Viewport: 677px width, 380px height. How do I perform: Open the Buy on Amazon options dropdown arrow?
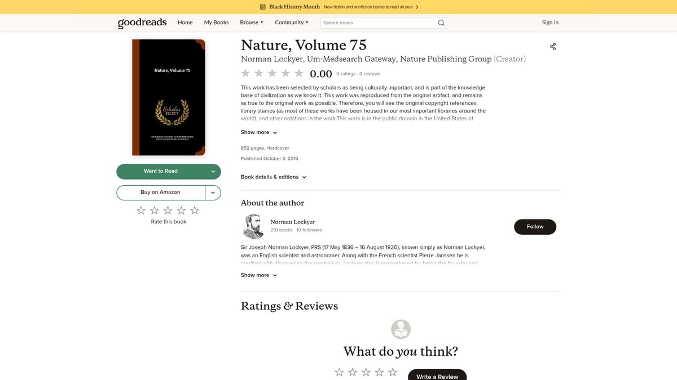point(213,193)
